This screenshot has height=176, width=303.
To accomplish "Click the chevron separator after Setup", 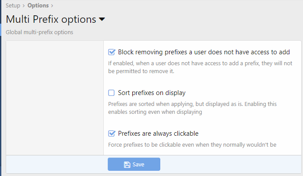I will 24,6.
